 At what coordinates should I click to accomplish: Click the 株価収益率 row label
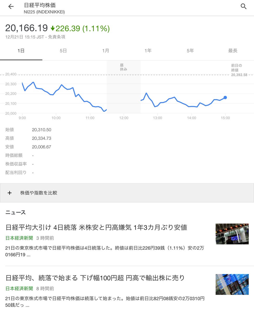pyautogui.click(x=16, y=164)
